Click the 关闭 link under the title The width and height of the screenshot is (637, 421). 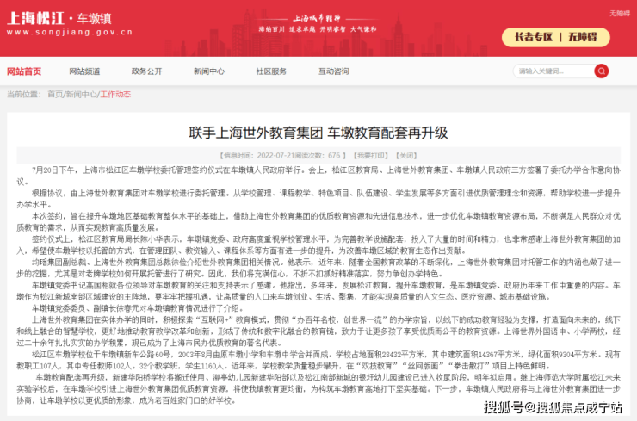coord(406,156)
